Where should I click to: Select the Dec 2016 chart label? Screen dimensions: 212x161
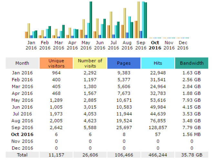[183, 45]
